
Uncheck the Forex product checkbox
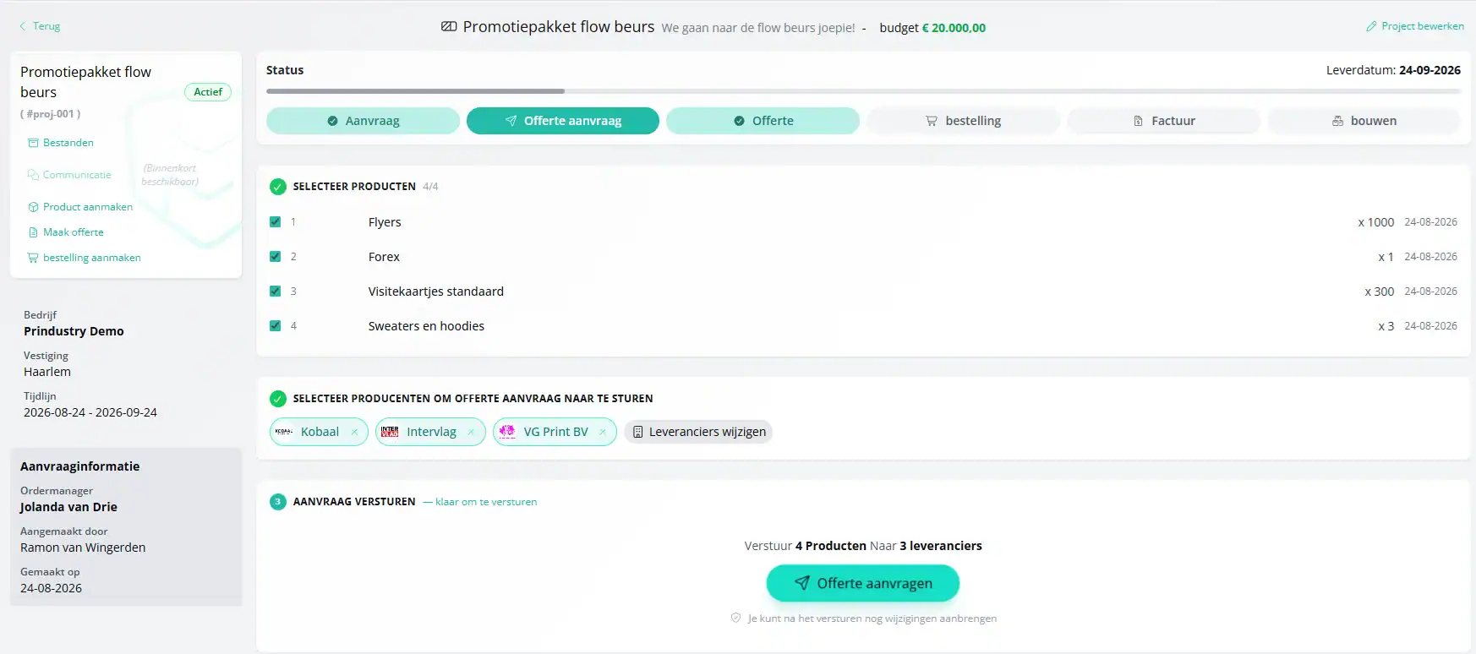tap(275, 256)
